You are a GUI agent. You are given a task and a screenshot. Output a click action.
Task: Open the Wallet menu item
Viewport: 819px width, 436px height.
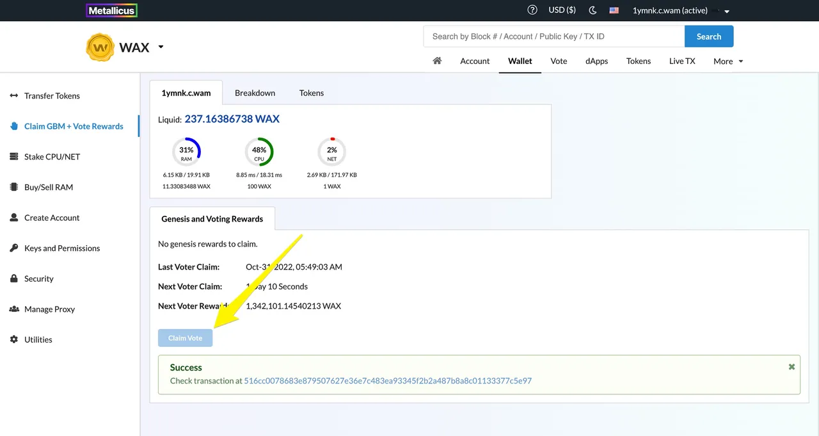pyautogui.click(x=520, y=61)
